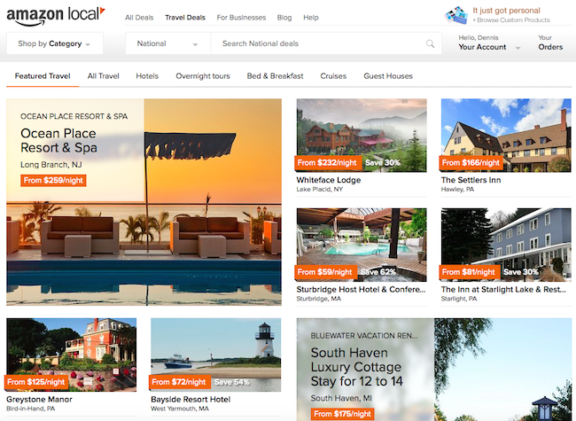576x421 pixels.
Task: Click Greystone Manor title
Action: pyautogui.click(x=39, y=400)
